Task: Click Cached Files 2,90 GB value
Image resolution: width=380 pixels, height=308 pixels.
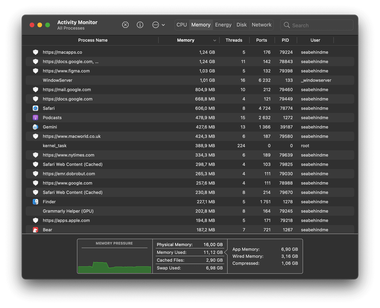Action: 214,260
